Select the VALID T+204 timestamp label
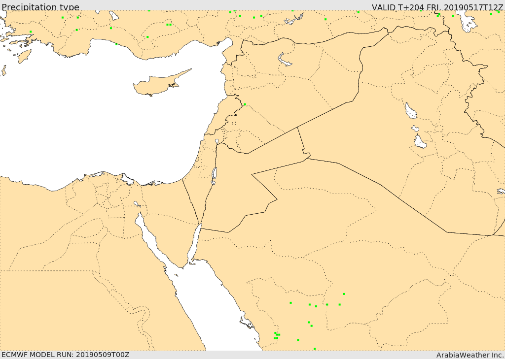Image resolution: width=505 pixels, height=359 pixels. point(437,7)
